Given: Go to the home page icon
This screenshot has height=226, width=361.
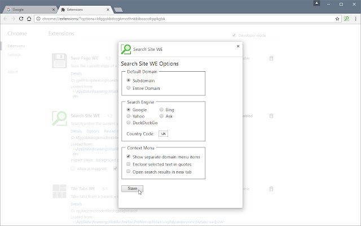Looking at the screenshot, I should click(29, 19).
